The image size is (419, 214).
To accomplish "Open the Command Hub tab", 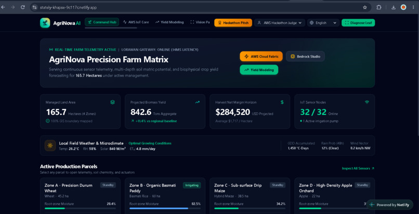I will tap(102, 22).
